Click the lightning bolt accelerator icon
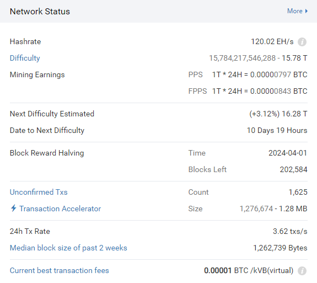Screen dimensions: 317x283 click(14, 208)
